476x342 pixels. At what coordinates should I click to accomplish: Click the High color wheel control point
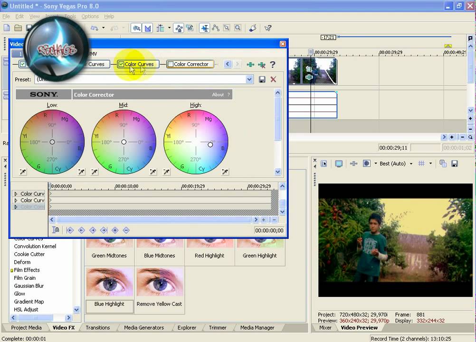tap(210, 145)
